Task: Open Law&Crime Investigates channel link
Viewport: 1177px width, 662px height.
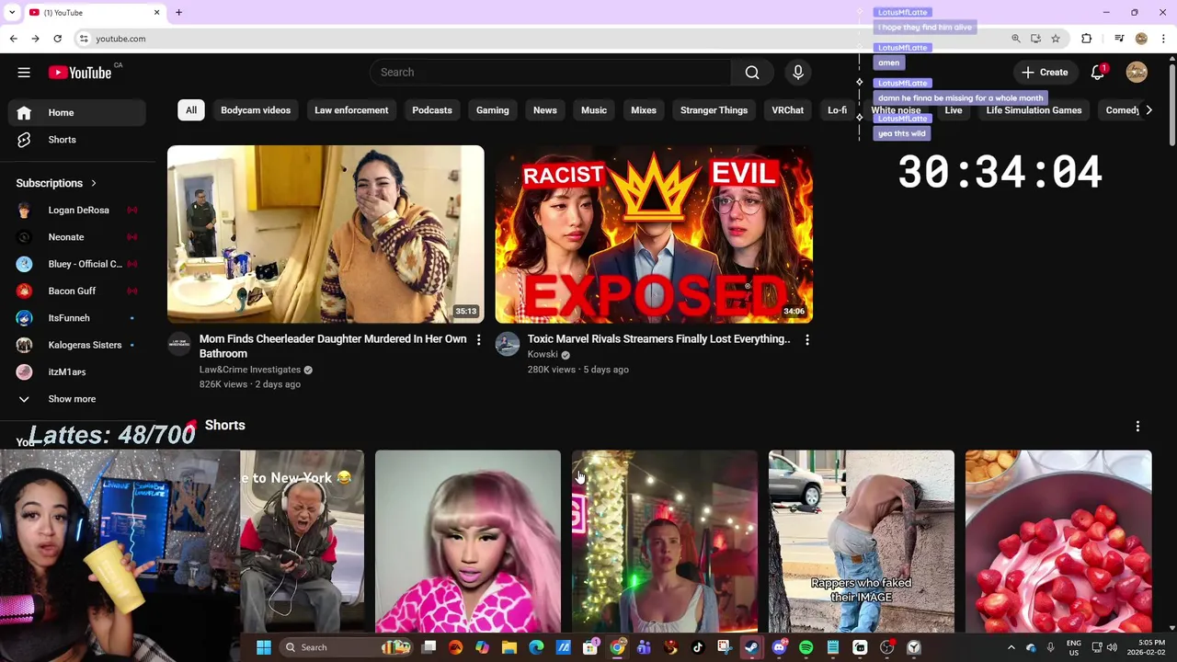Action: (x=250, y=370)
